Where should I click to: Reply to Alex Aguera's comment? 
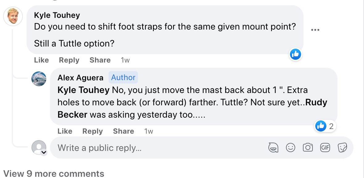93,131
